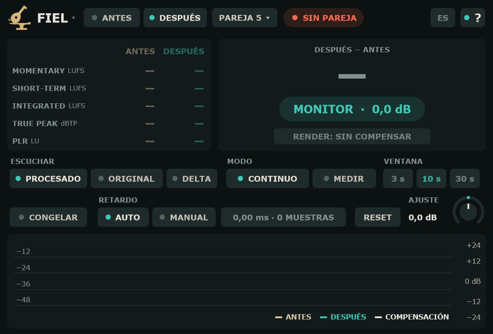Click the SIN PAREJA status pill
Image resolution: width=493 pixels, height=334 pixels.
click(324, 18)
